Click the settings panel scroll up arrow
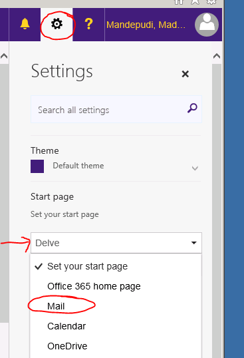Image resolution: width=244 pixels, height=358 pixels. 216,56
